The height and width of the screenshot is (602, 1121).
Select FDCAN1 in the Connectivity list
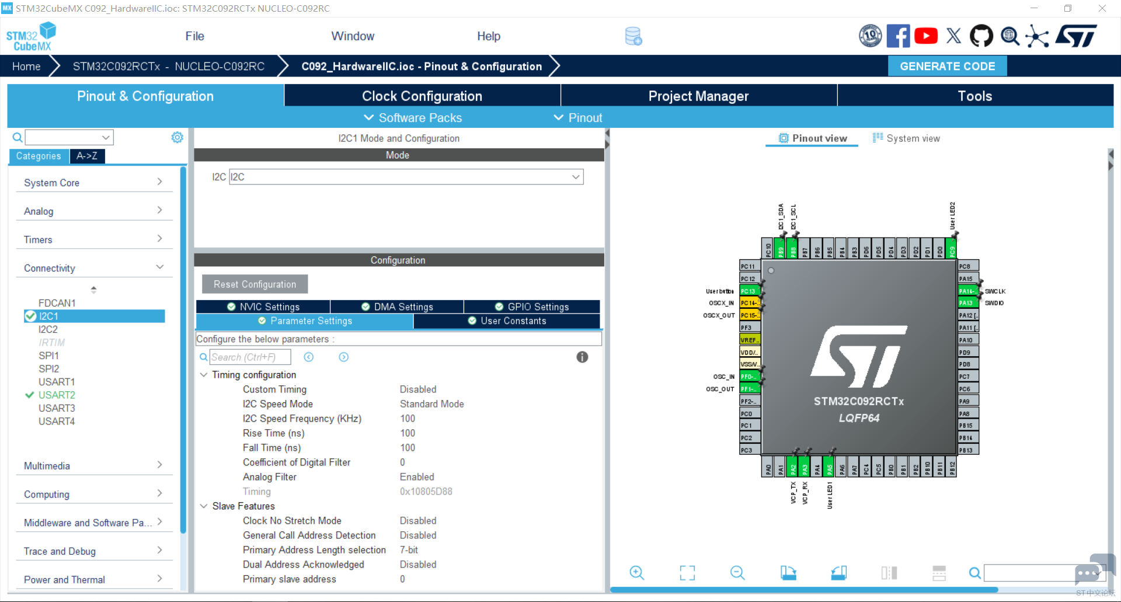[x=57, y=303]
